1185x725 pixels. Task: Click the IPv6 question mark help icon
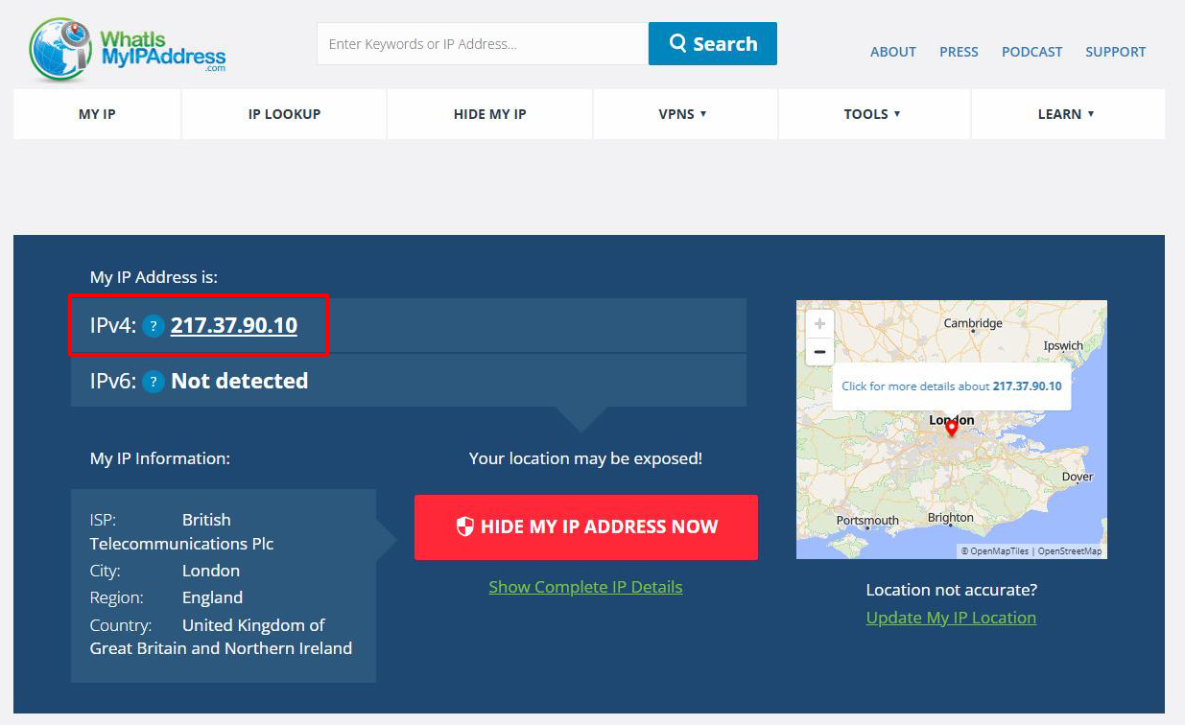point(154,382)
